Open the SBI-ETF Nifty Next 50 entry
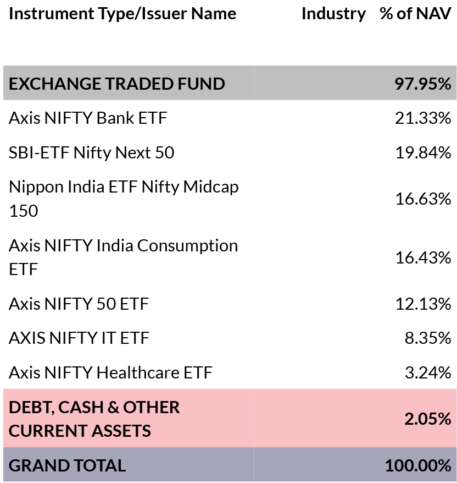Image resolution: width=457 pixels, height=483 pixels. click(x=91, y=152)
